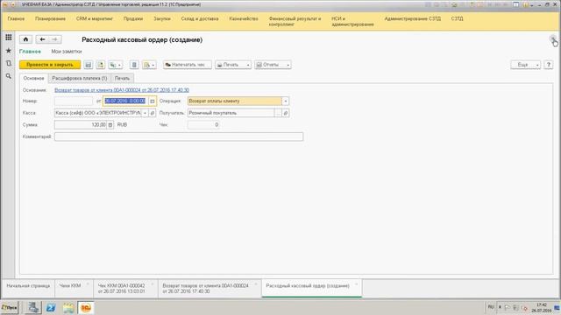Click 1C application icon on taskbar
This screenshot has height=315, width=561.
point(86,307)
